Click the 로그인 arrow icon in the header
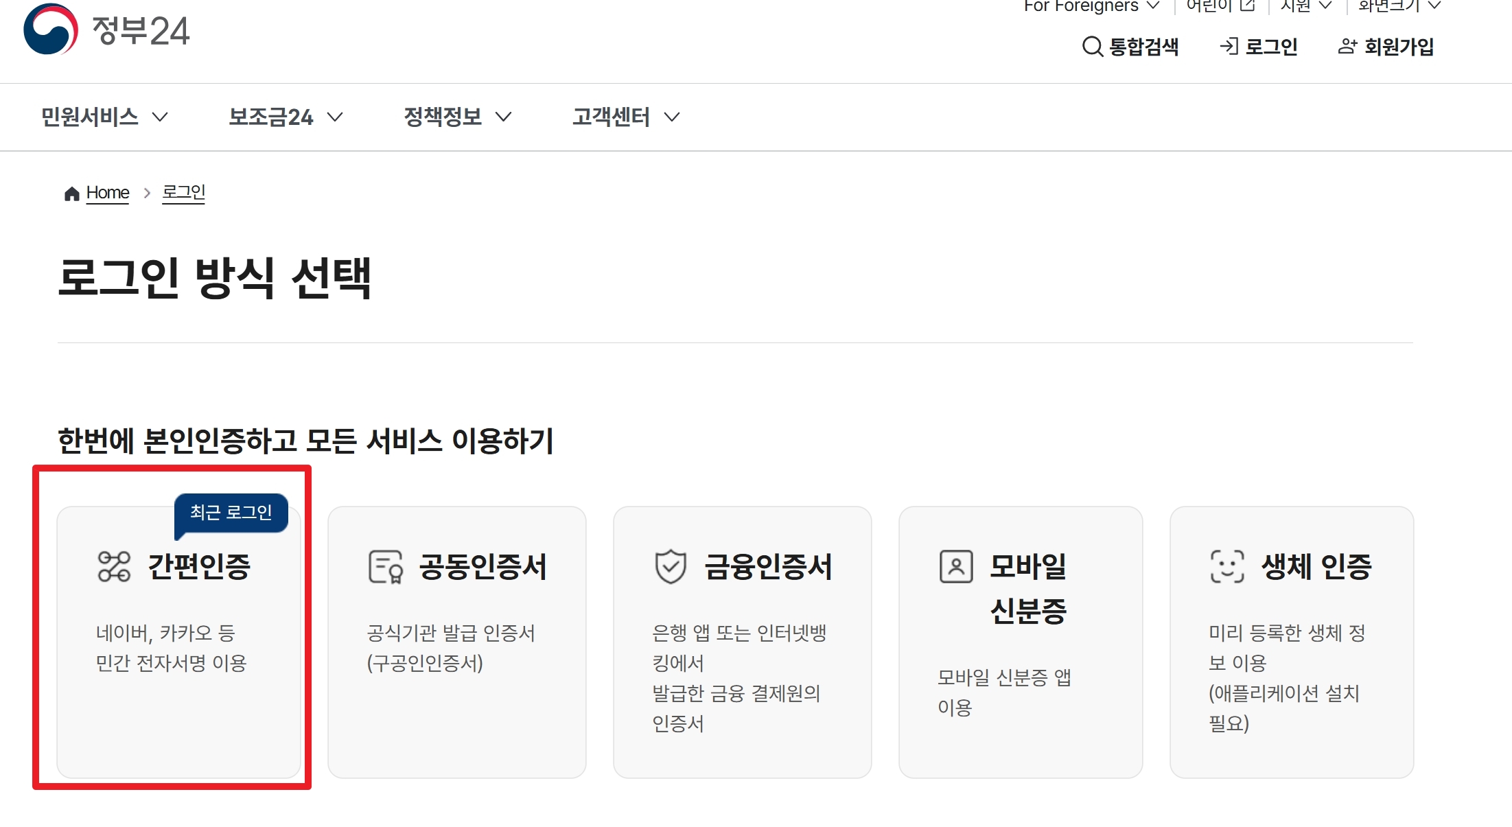 (x=1229, y=46)
